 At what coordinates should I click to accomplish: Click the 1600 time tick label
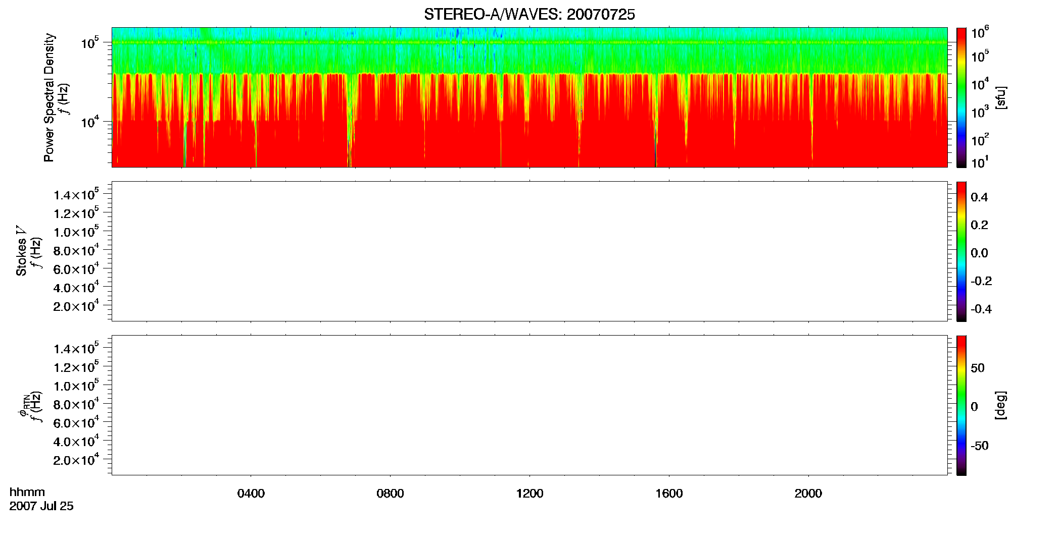coord(669,494)
